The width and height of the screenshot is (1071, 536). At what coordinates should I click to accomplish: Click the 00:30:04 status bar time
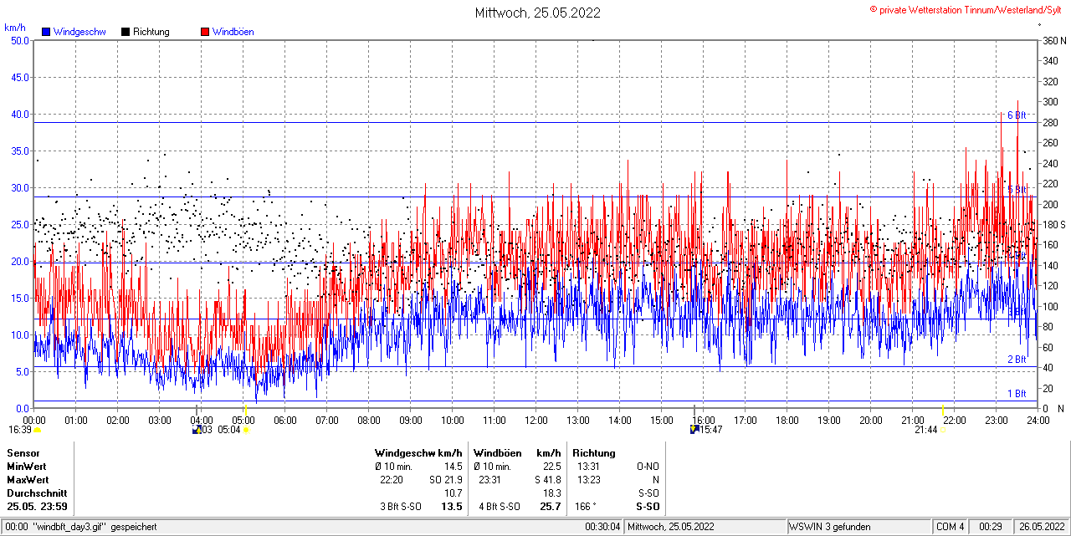pos(602,527)
